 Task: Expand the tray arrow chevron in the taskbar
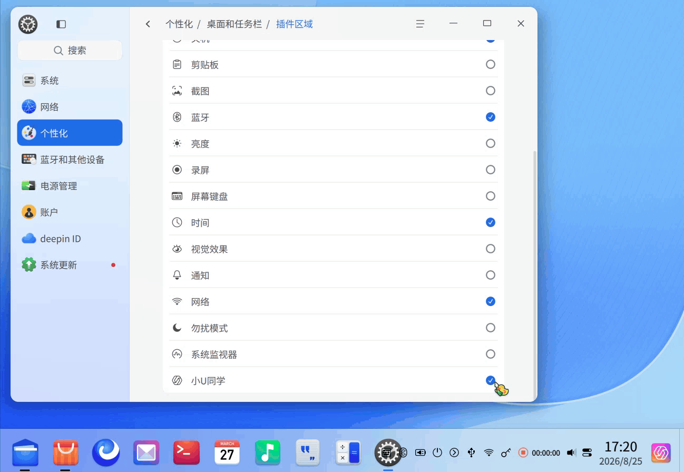(454, 452)
